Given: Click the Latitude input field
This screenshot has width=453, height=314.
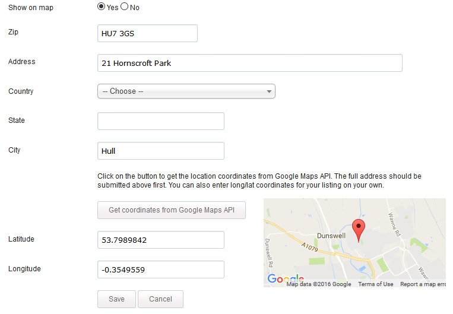Looking at the screenshot, I should coord(160,240).
